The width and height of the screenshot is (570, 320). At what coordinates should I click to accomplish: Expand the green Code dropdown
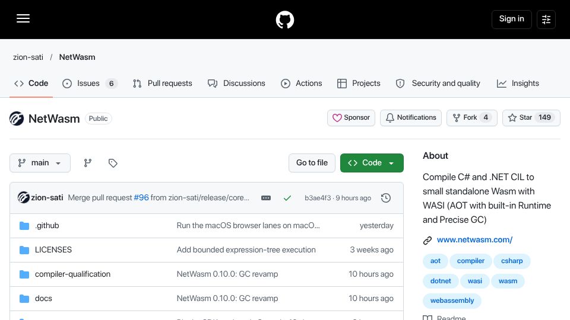click(x=372, y=163)
